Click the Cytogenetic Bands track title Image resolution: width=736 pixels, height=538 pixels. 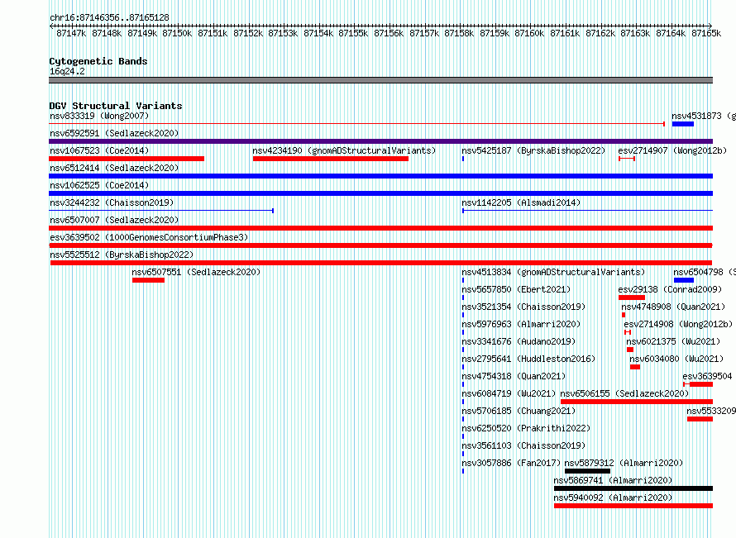pos(98,61)
